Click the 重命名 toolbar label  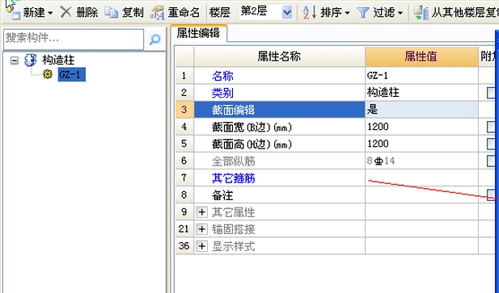(184, 13)
